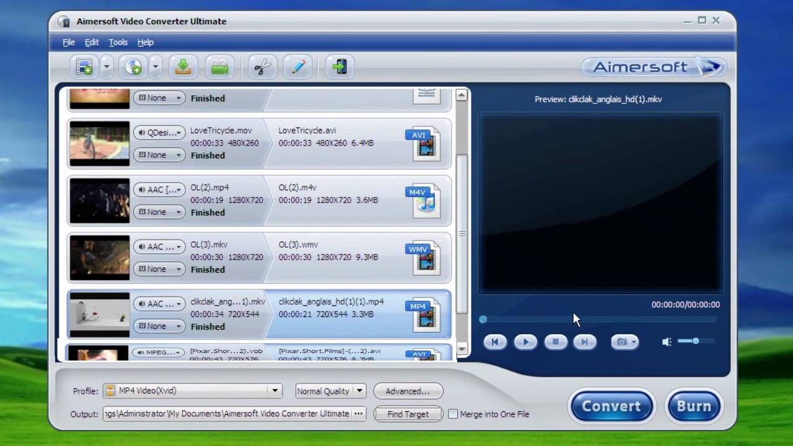Image resolution: width=793 pixels, height=446 pixels.
Task: Open the scissors Trim tool
Action: (x=263, y=67)
